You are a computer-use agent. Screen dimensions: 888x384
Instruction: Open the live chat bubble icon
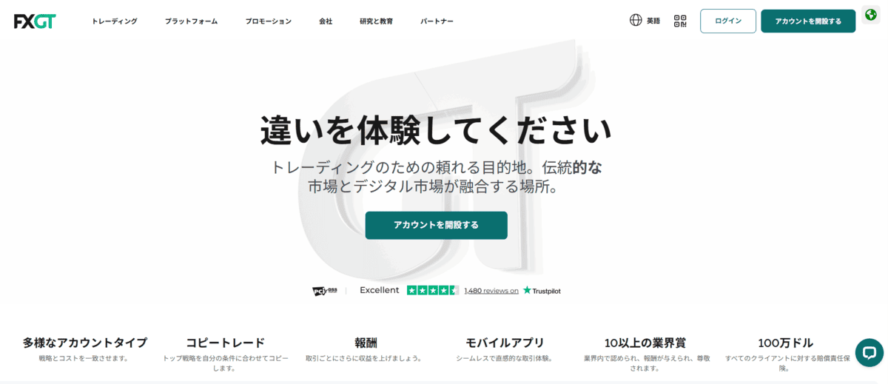(869, 353)
